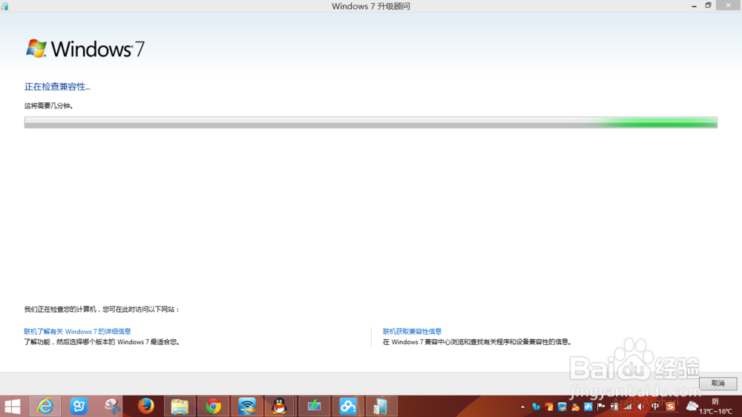
Task: Open the Baidu cloud taskbar icon
Action: pyautogui.click(x=347, y=407)
